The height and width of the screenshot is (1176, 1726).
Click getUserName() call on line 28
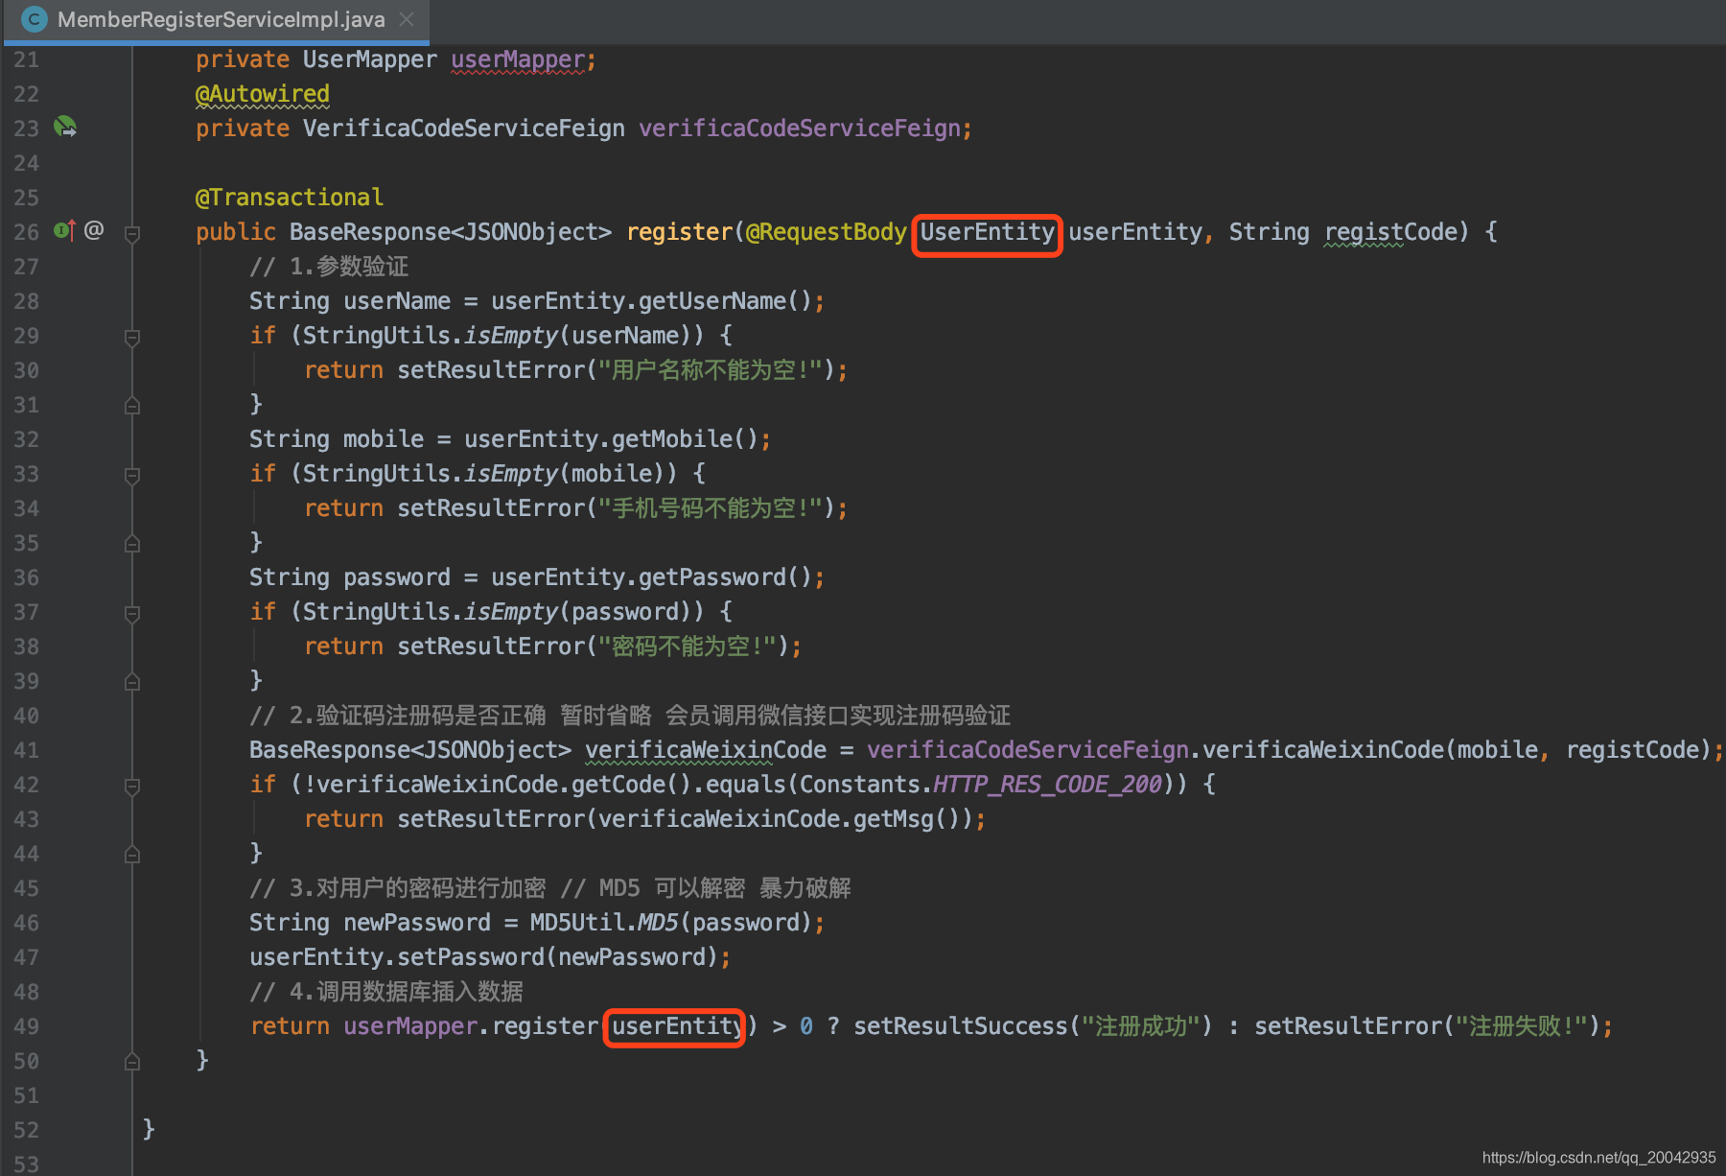[x=726, y=301]
